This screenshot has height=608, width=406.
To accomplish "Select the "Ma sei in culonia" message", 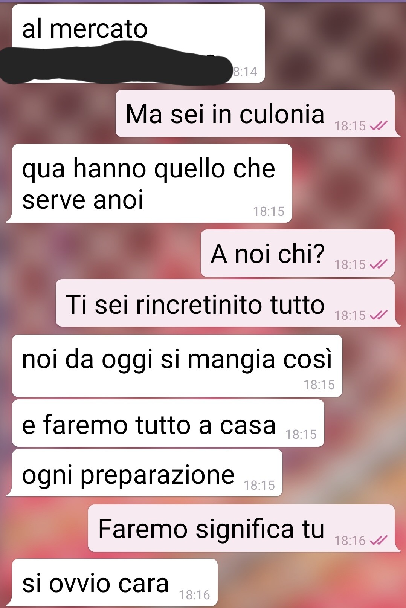I will click(256, 113).
